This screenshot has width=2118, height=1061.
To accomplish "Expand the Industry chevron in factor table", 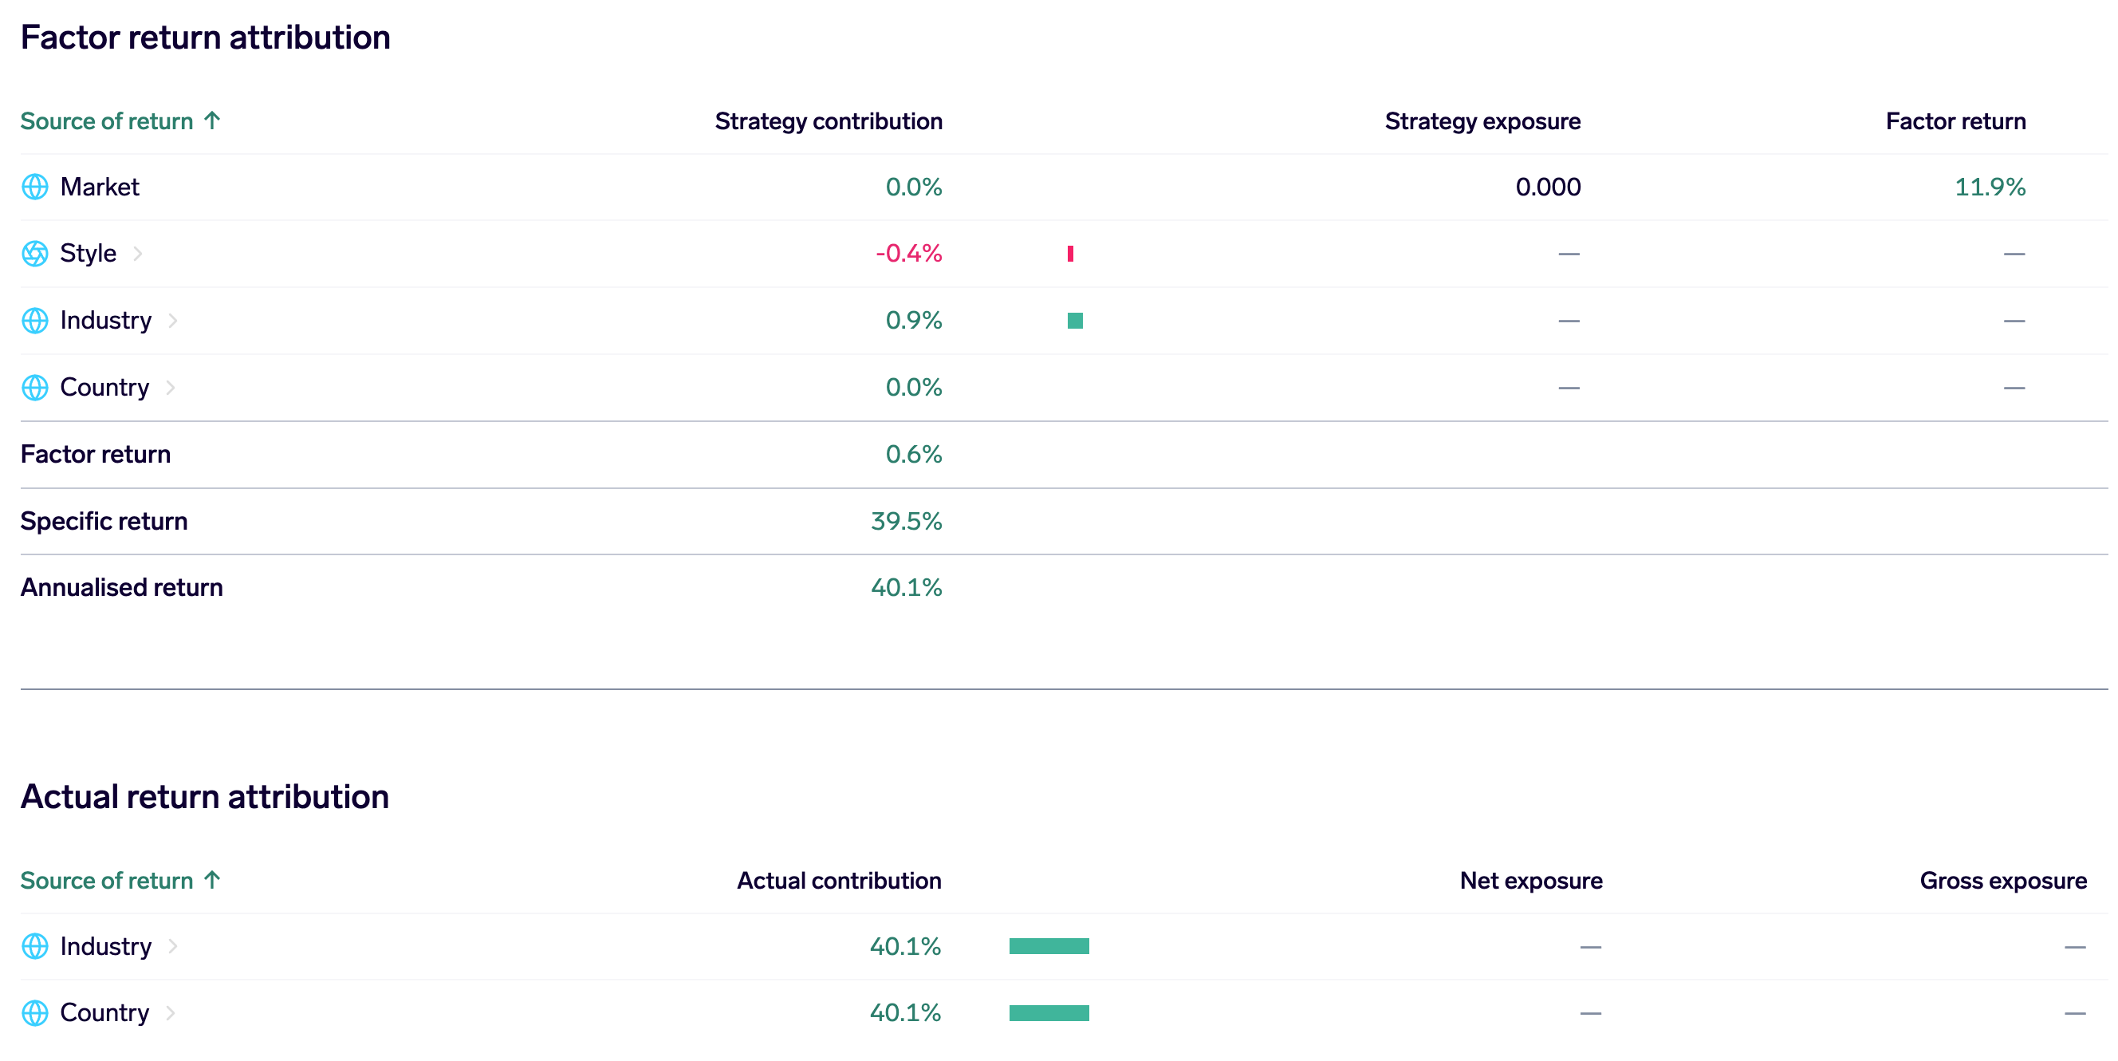I will 173,320.
